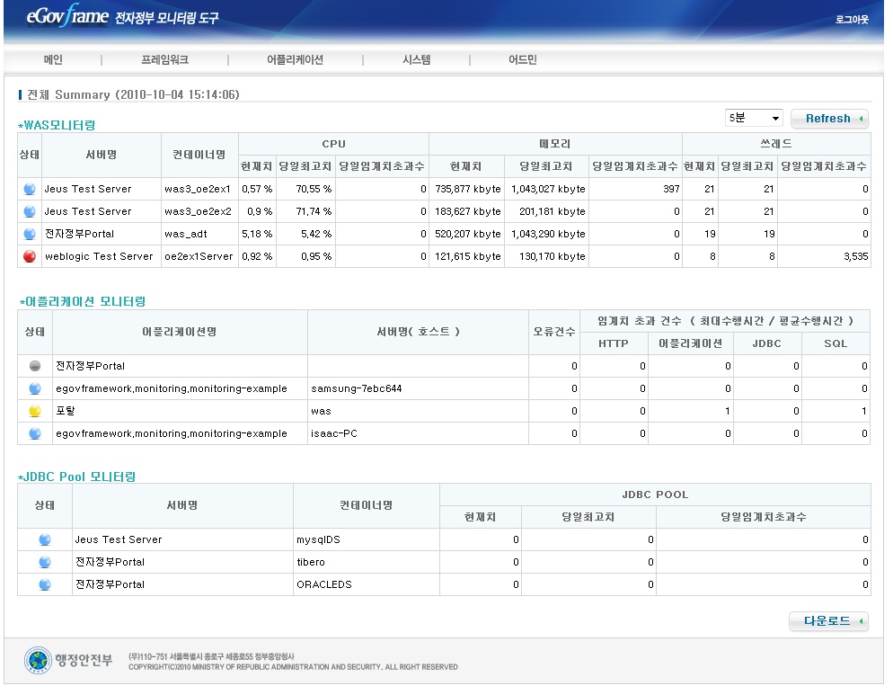Click the status icon for tibero JDBC pool
Image resolution: width=893 pixels, height=695 pixels.
pos(45,562)
